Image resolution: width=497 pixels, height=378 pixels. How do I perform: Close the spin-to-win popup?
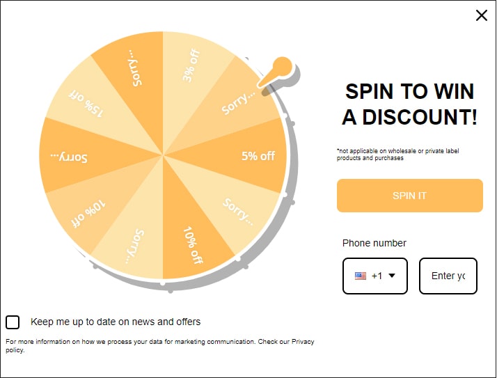pos(481,15)
